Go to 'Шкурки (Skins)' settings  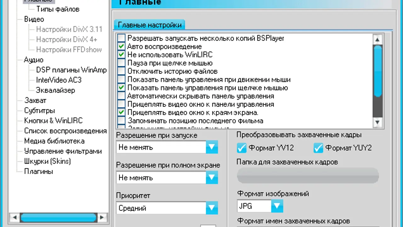point(48,161)
